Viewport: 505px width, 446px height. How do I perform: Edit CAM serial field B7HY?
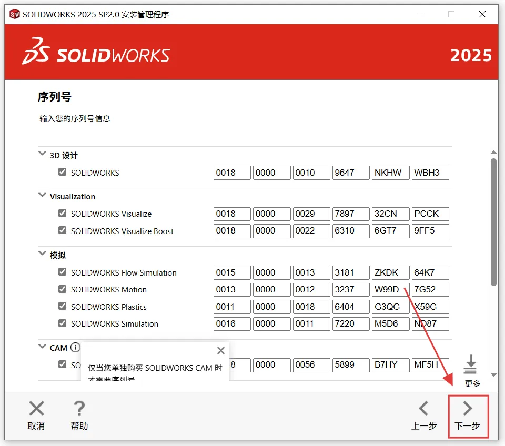pos(391,365)
